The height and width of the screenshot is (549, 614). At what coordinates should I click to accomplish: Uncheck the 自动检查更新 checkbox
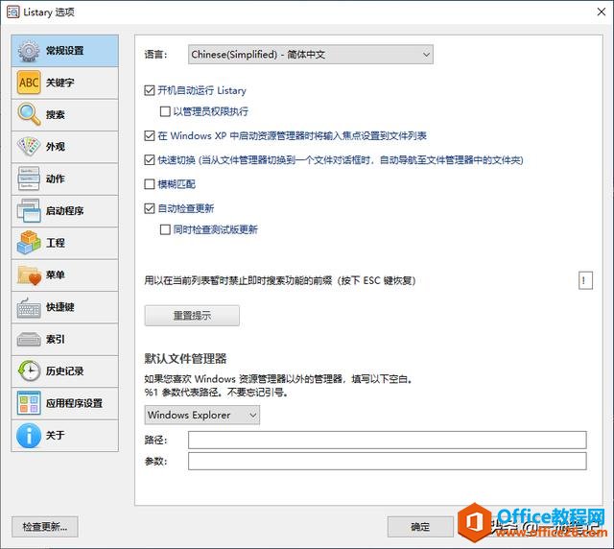click(x=150, y=208)
